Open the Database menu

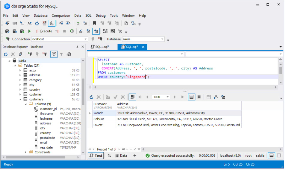(x=40, y=16)
